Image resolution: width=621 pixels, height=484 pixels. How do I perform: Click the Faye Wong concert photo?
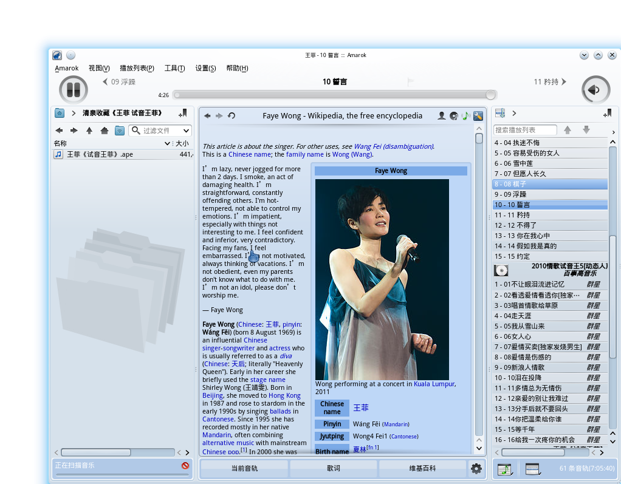click(x=382, y=280)
